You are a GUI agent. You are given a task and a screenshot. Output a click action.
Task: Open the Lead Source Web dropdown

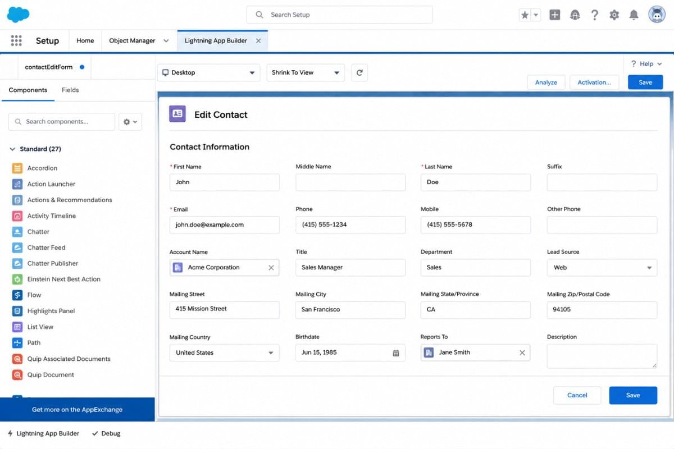(602, 268)
